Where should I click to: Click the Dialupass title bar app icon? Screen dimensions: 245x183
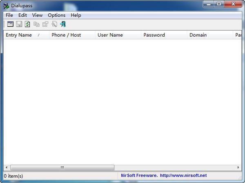pyautogui.click(x=6, y=6)
